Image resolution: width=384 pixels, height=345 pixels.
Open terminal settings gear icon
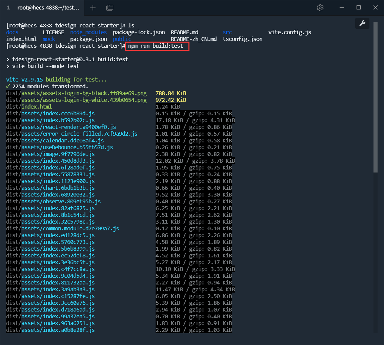tap(320, 8)
